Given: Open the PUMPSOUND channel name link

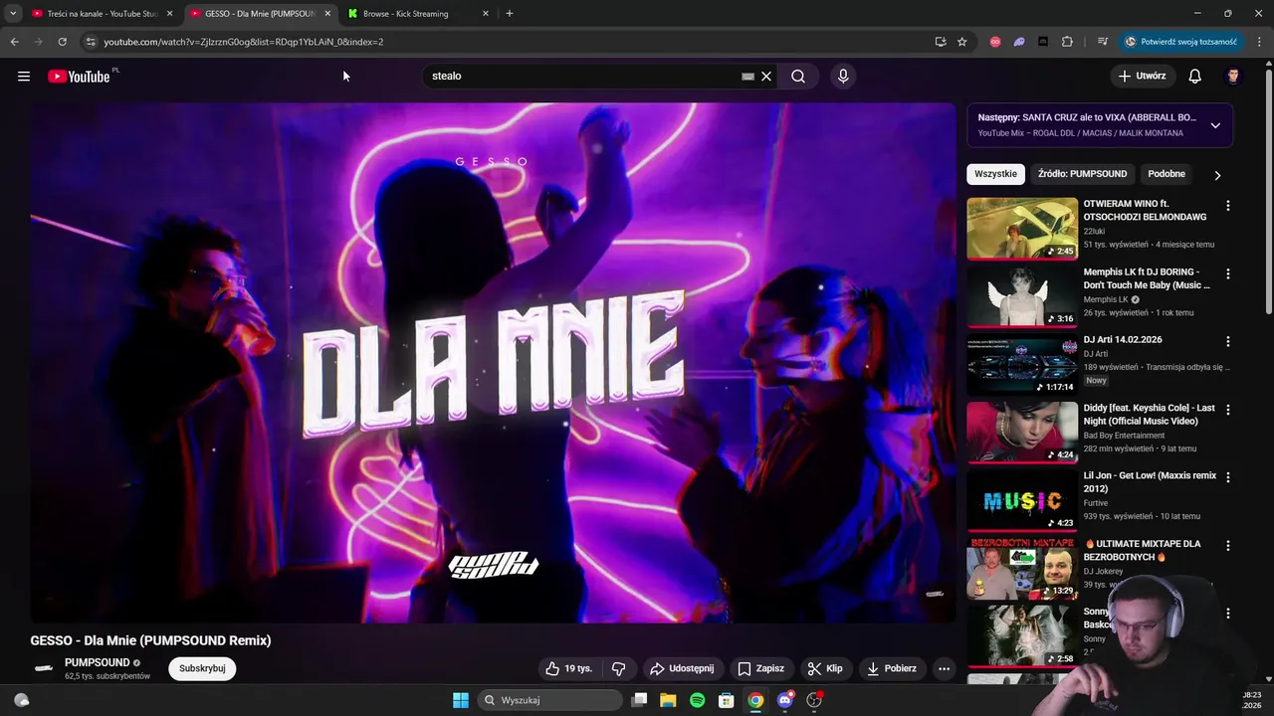Looking at the screenshot, I should click(98, 662).
